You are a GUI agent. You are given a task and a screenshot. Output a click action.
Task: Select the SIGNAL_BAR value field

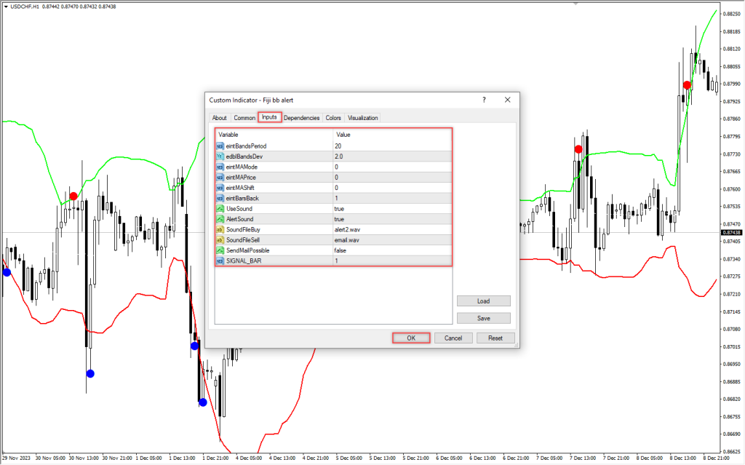click(392, 261)
